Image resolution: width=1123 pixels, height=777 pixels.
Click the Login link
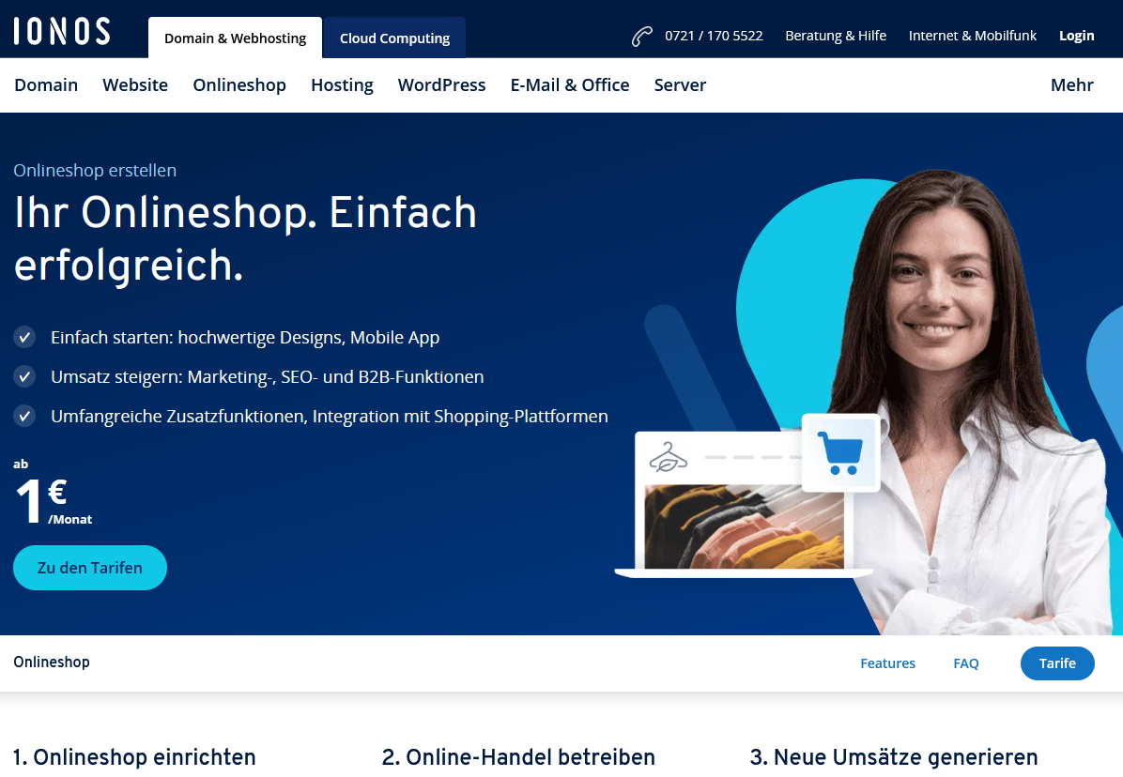click(1076, 36)
